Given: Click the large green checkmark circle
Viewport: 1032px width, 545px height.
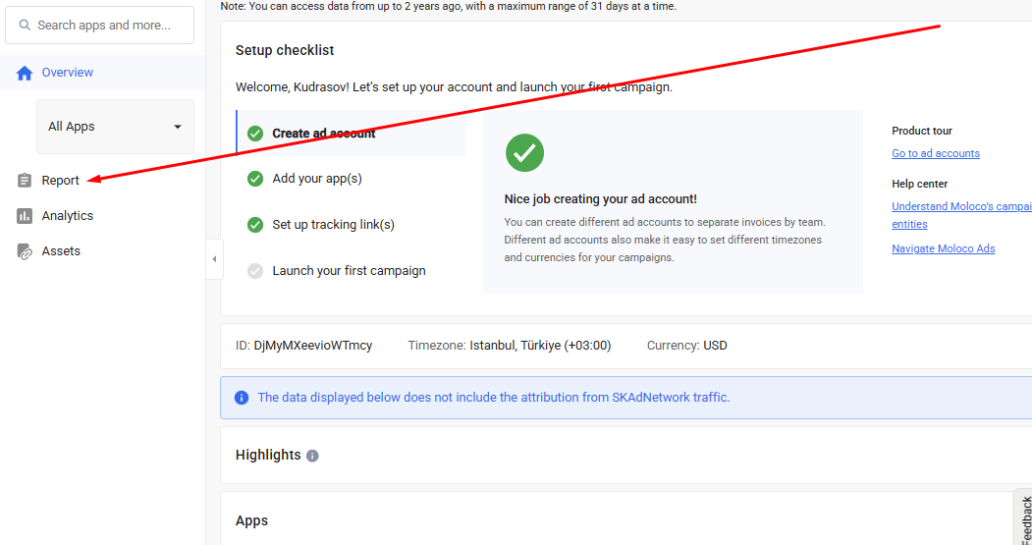Looking at the screenshot, I should pos(524,152).
